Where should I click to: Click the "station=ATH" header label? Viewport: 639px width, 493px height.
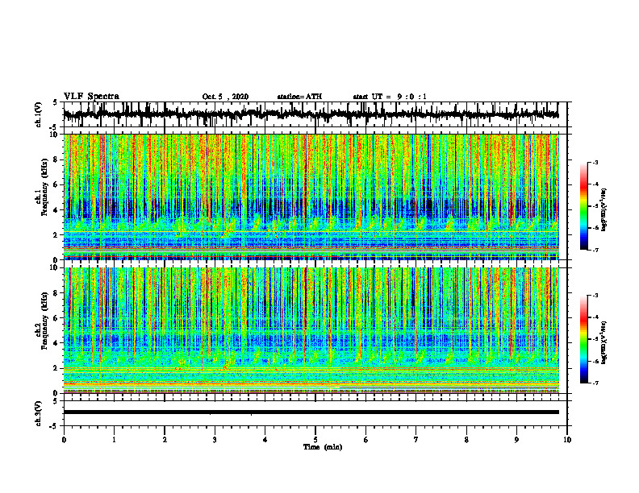click(299, 97)
